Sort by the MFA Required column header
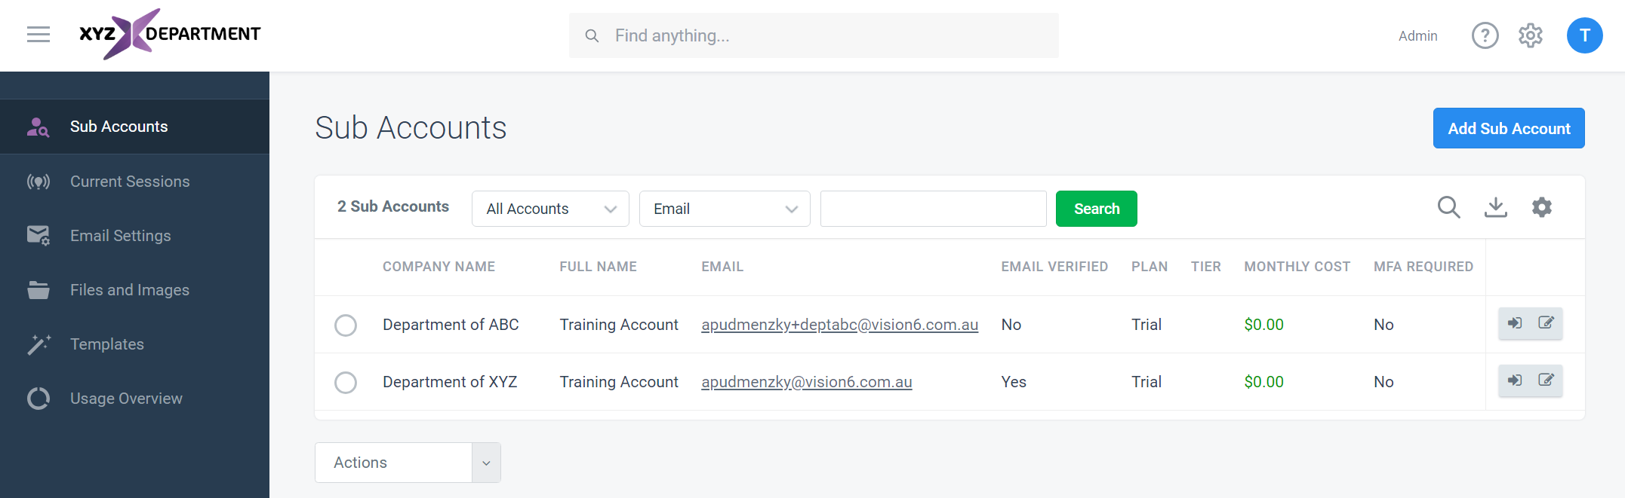This screenshot has height=498, width=1625. pos(1423,267)
